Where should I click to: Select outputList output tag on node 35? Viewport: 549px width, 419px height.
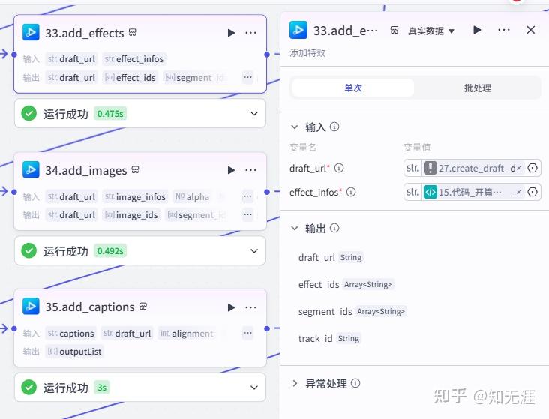(74, 352)
